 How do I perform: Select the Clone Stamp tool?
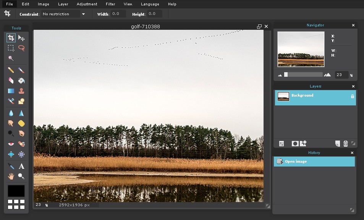pos(21,91)
